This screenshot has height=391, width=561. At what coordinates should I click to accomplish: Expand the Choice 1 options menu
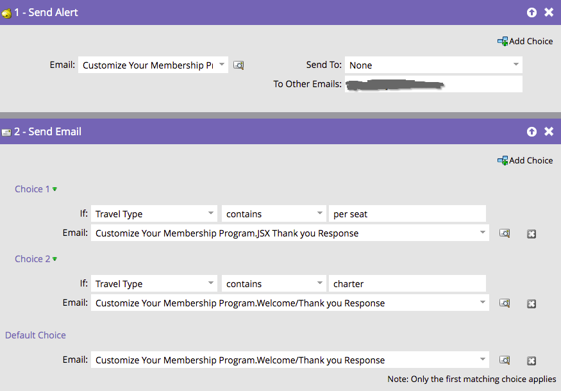[54, 189]
